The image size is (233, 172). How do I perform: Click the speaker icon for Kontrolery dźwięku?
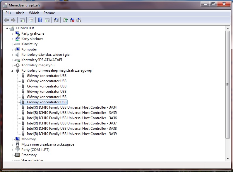point(17,55)
